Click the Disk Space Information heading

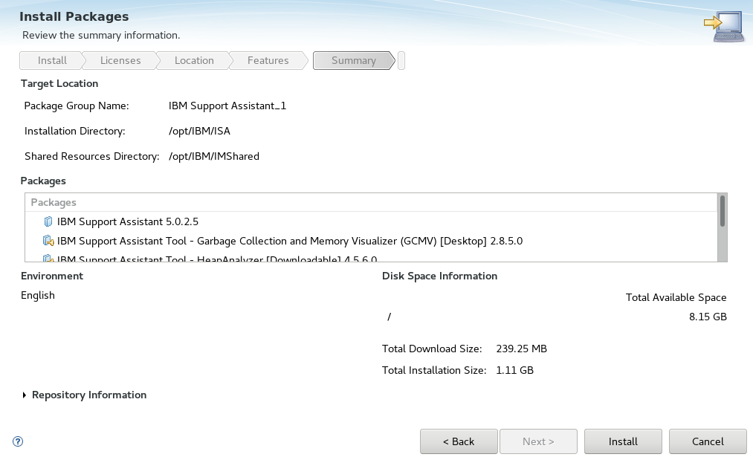point(439,276)
